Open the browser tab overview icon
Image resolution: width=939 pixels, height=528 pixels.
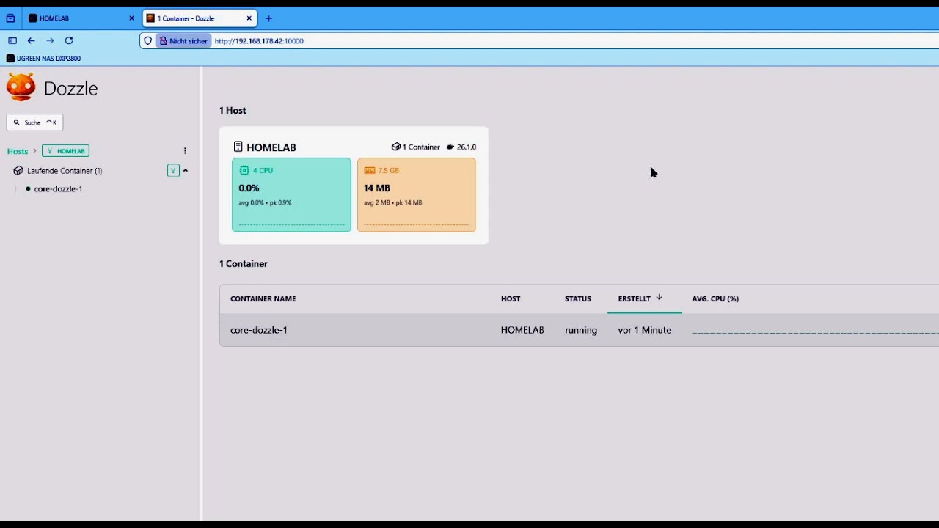pos(10,18)
